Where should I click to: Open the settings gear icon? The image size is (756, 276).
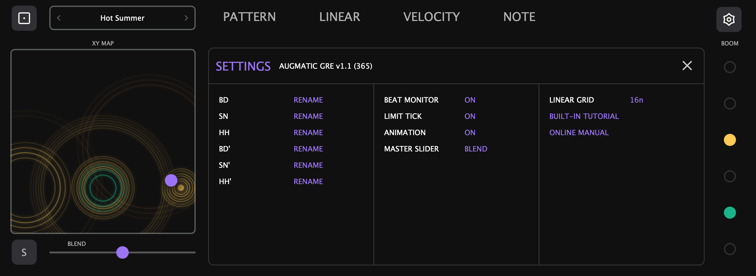click(x=729, y=19)
